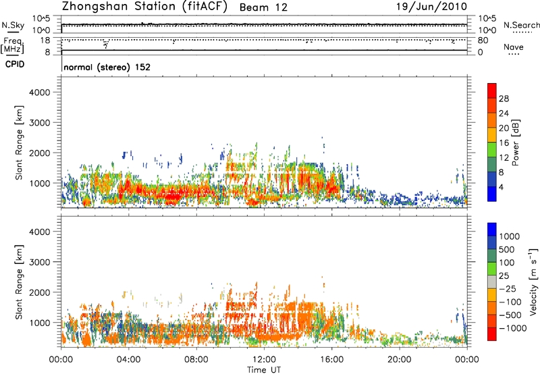
Task: Pick the grey -25 to 25 velocity segment
Action: [x=492, y=282]
